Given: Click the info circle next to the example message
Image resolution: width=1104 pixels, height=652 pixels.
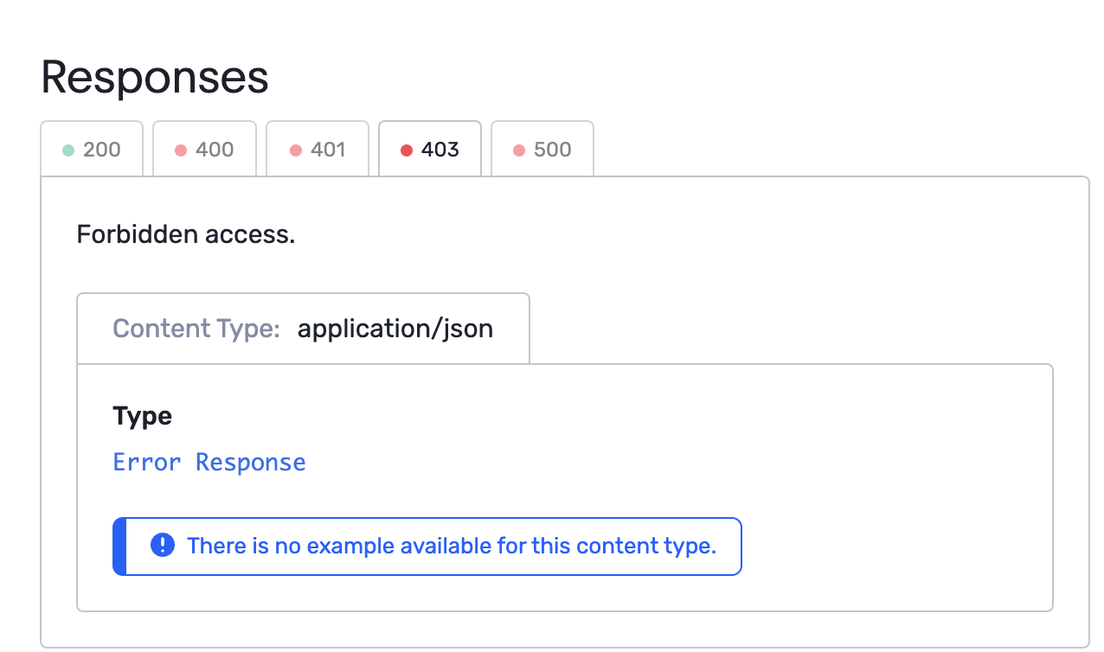Looking at the screenshot, I should point(161,545).
